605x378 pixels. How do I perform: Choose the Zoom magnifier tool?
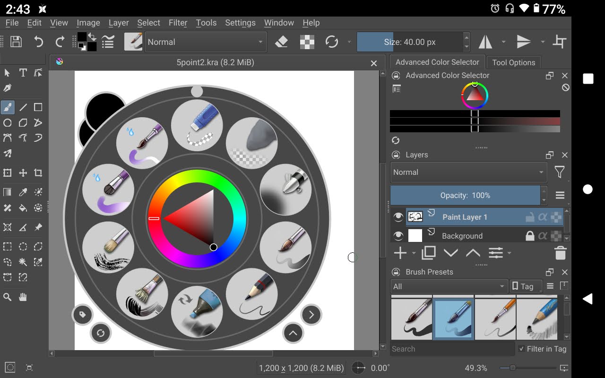pyautogui.click(x=8, y=297)
